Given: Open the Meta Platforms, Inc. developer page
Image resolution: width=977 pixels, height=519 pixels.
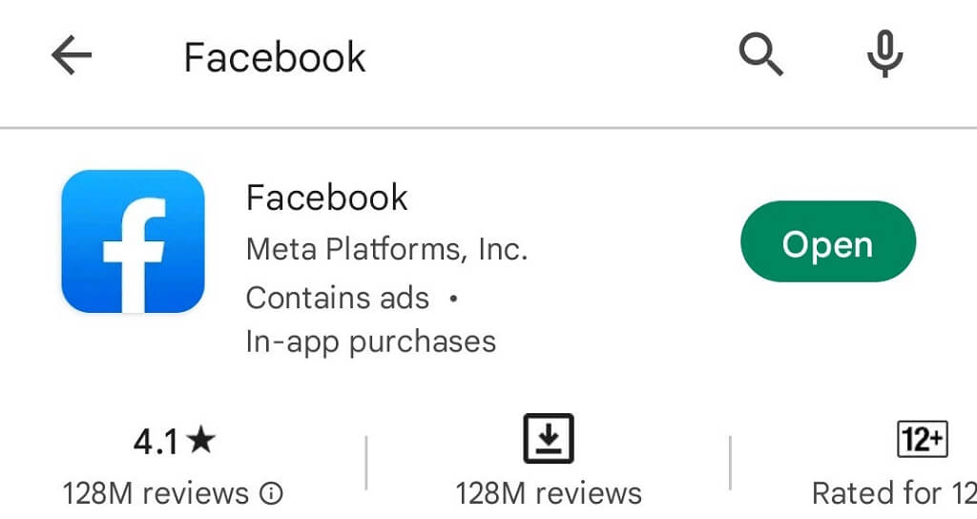Looking at the screenshot, I should coord(386,249).
